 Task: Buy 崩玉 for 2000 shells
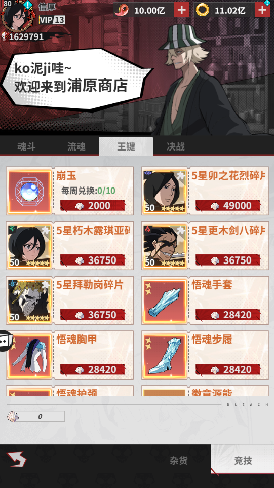pyautogui.click(x=92, y=205)
